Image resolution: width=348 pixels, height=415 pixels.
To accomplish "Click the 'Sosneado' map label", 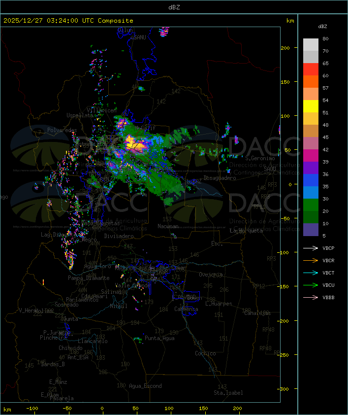I will point(66,305).
